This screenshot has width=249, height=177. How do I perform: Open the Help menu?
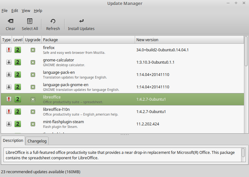pyautogui.click(x=38, y=11)
